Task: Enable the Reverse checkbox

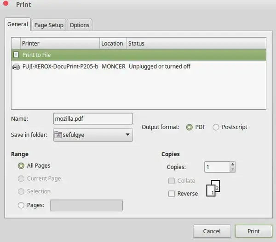Action: tap(172, 194)
